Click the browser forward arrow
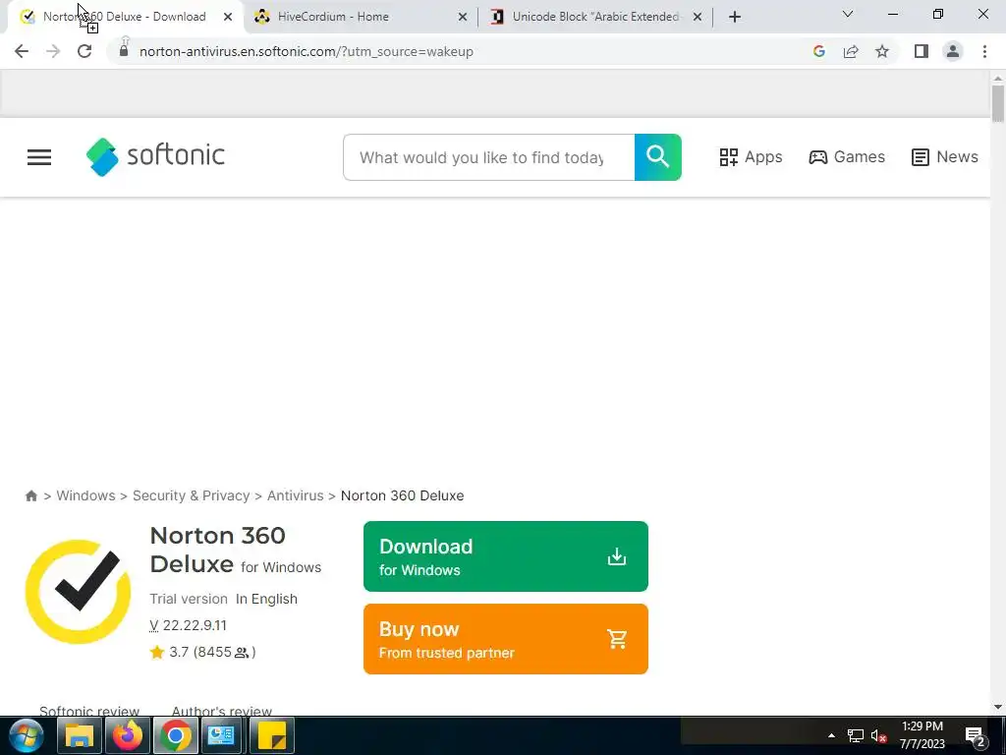 click(x=53, y=51)
